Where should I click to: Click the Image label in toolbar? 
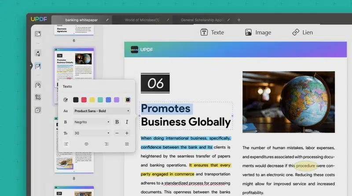263,33
